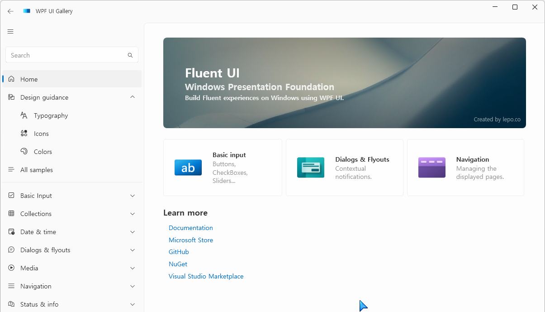Click the Navigation lines icon

pyautogui.click(x=11, y=286)
